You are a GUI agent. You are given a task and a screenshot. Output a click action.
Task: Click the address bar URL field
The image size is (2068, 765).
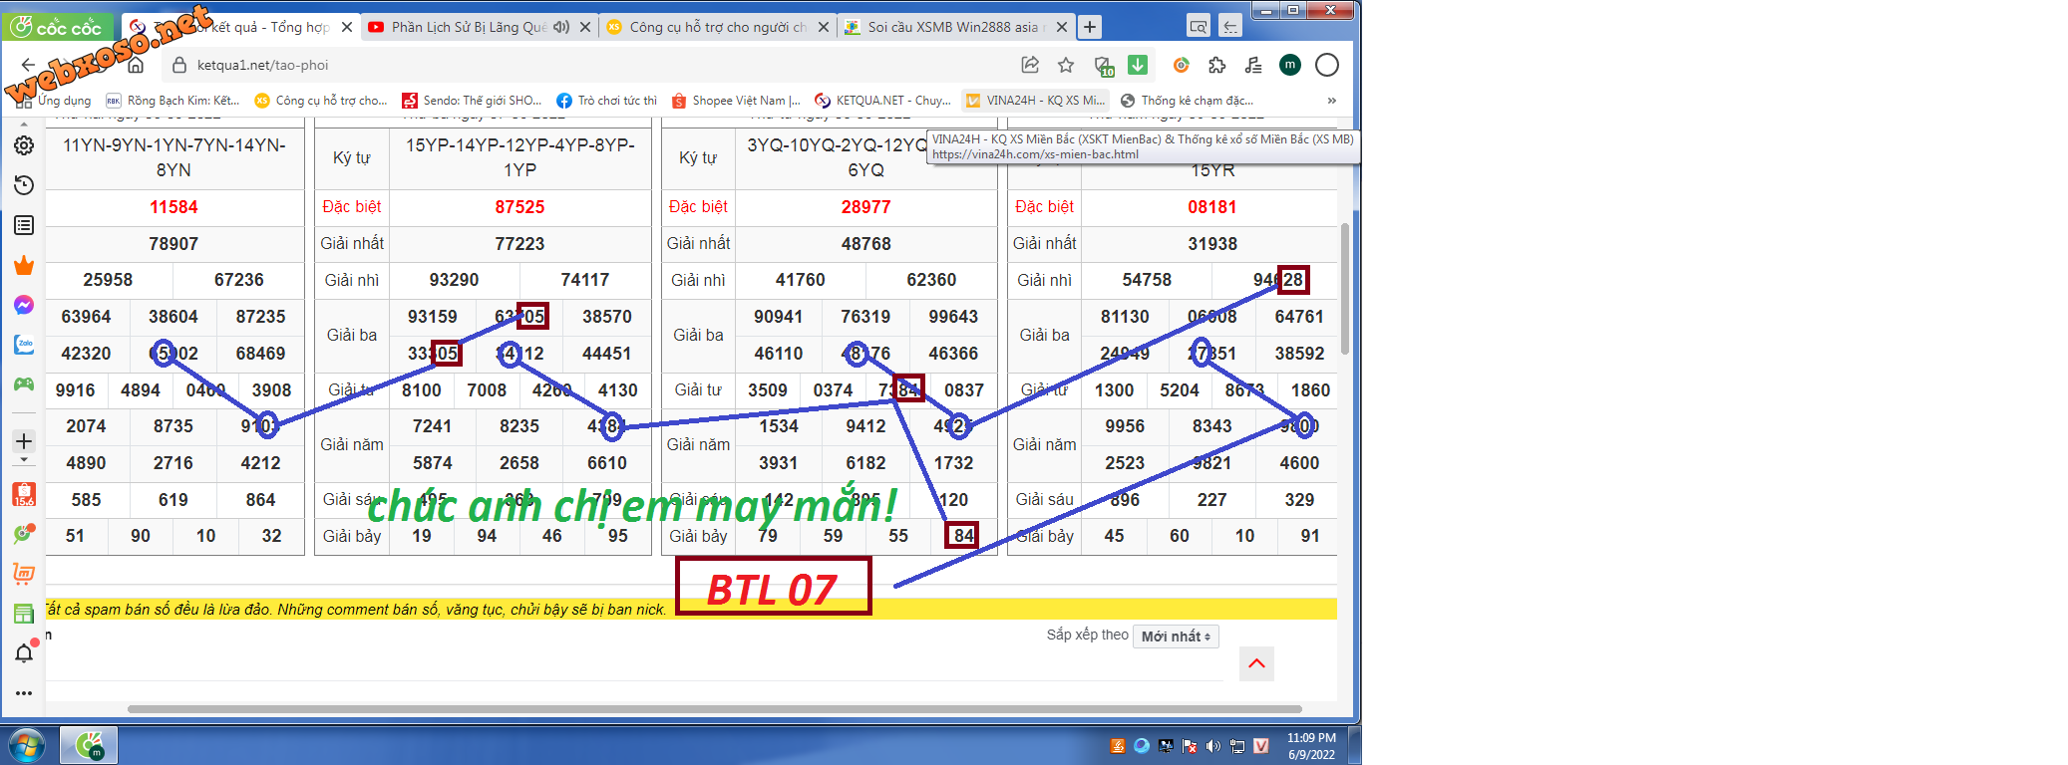click(598, 65)
